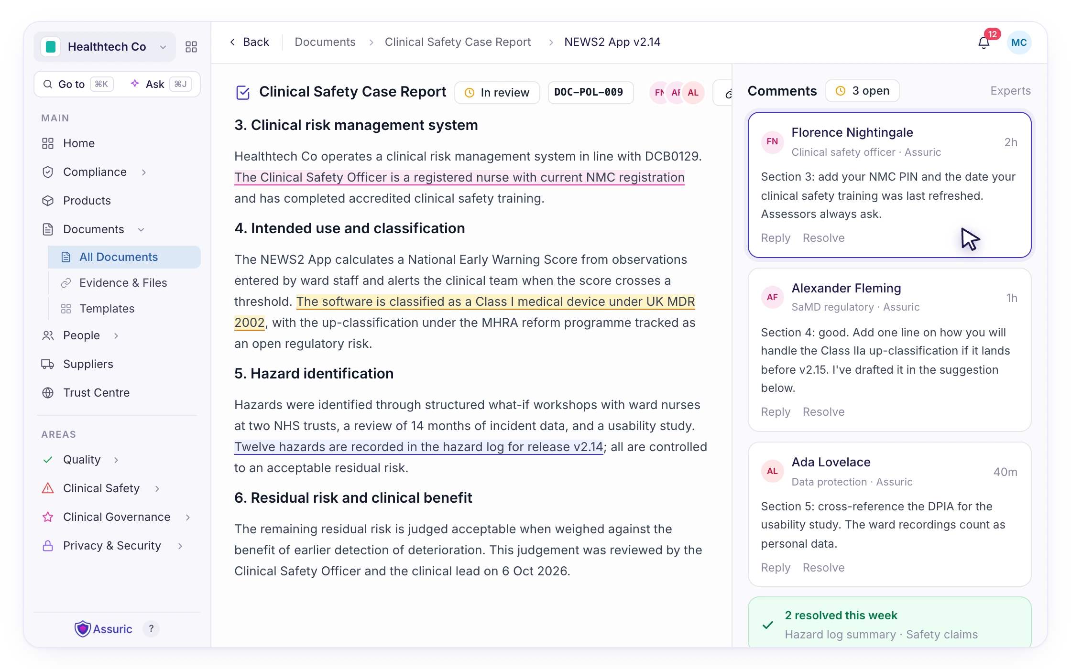Open the Go to search field
Viewport: 1071px width, 669px height.
(78, 84)
